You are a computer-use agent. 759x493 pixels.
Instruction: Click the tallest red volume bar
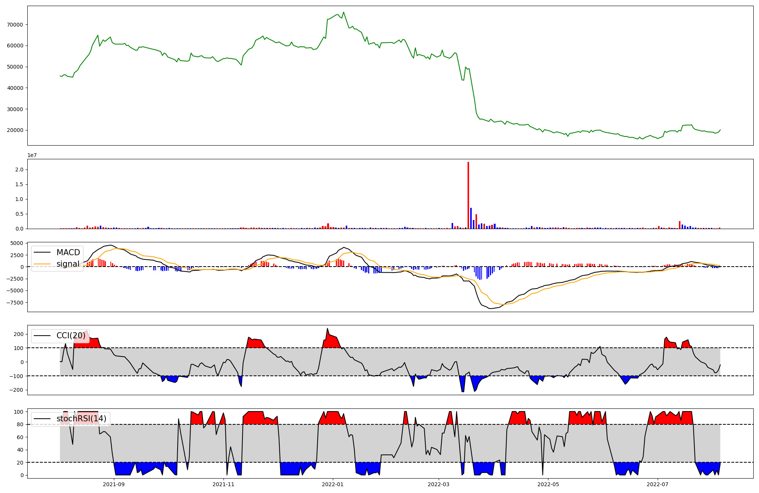[x=468, y=195]
